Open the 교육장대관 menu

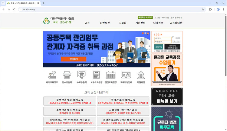(x=176, y=23)
